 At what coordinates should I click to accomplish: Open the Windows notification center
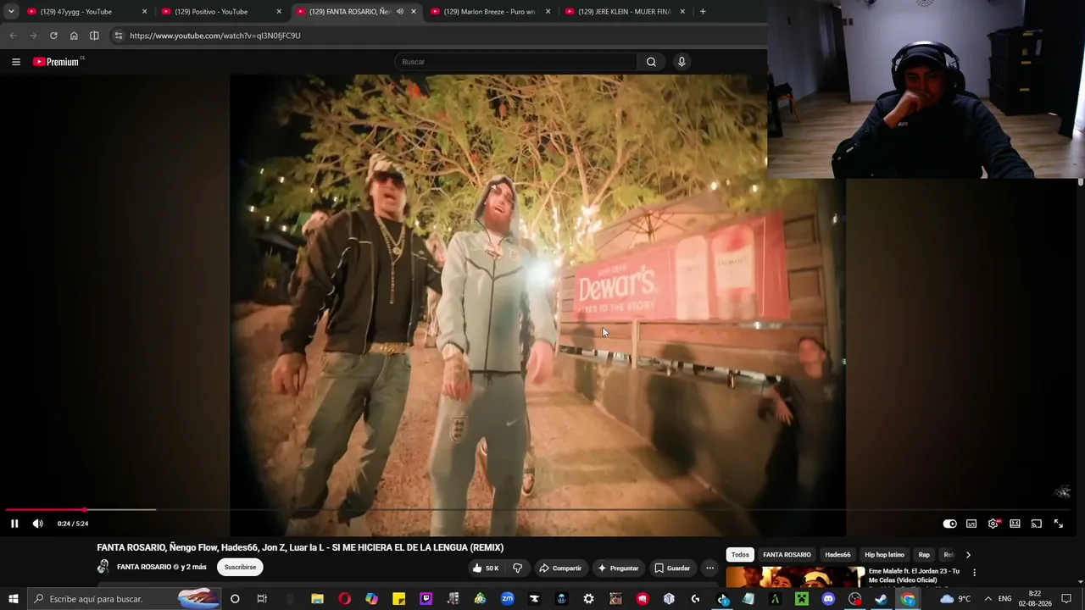tap(1066, 599)
